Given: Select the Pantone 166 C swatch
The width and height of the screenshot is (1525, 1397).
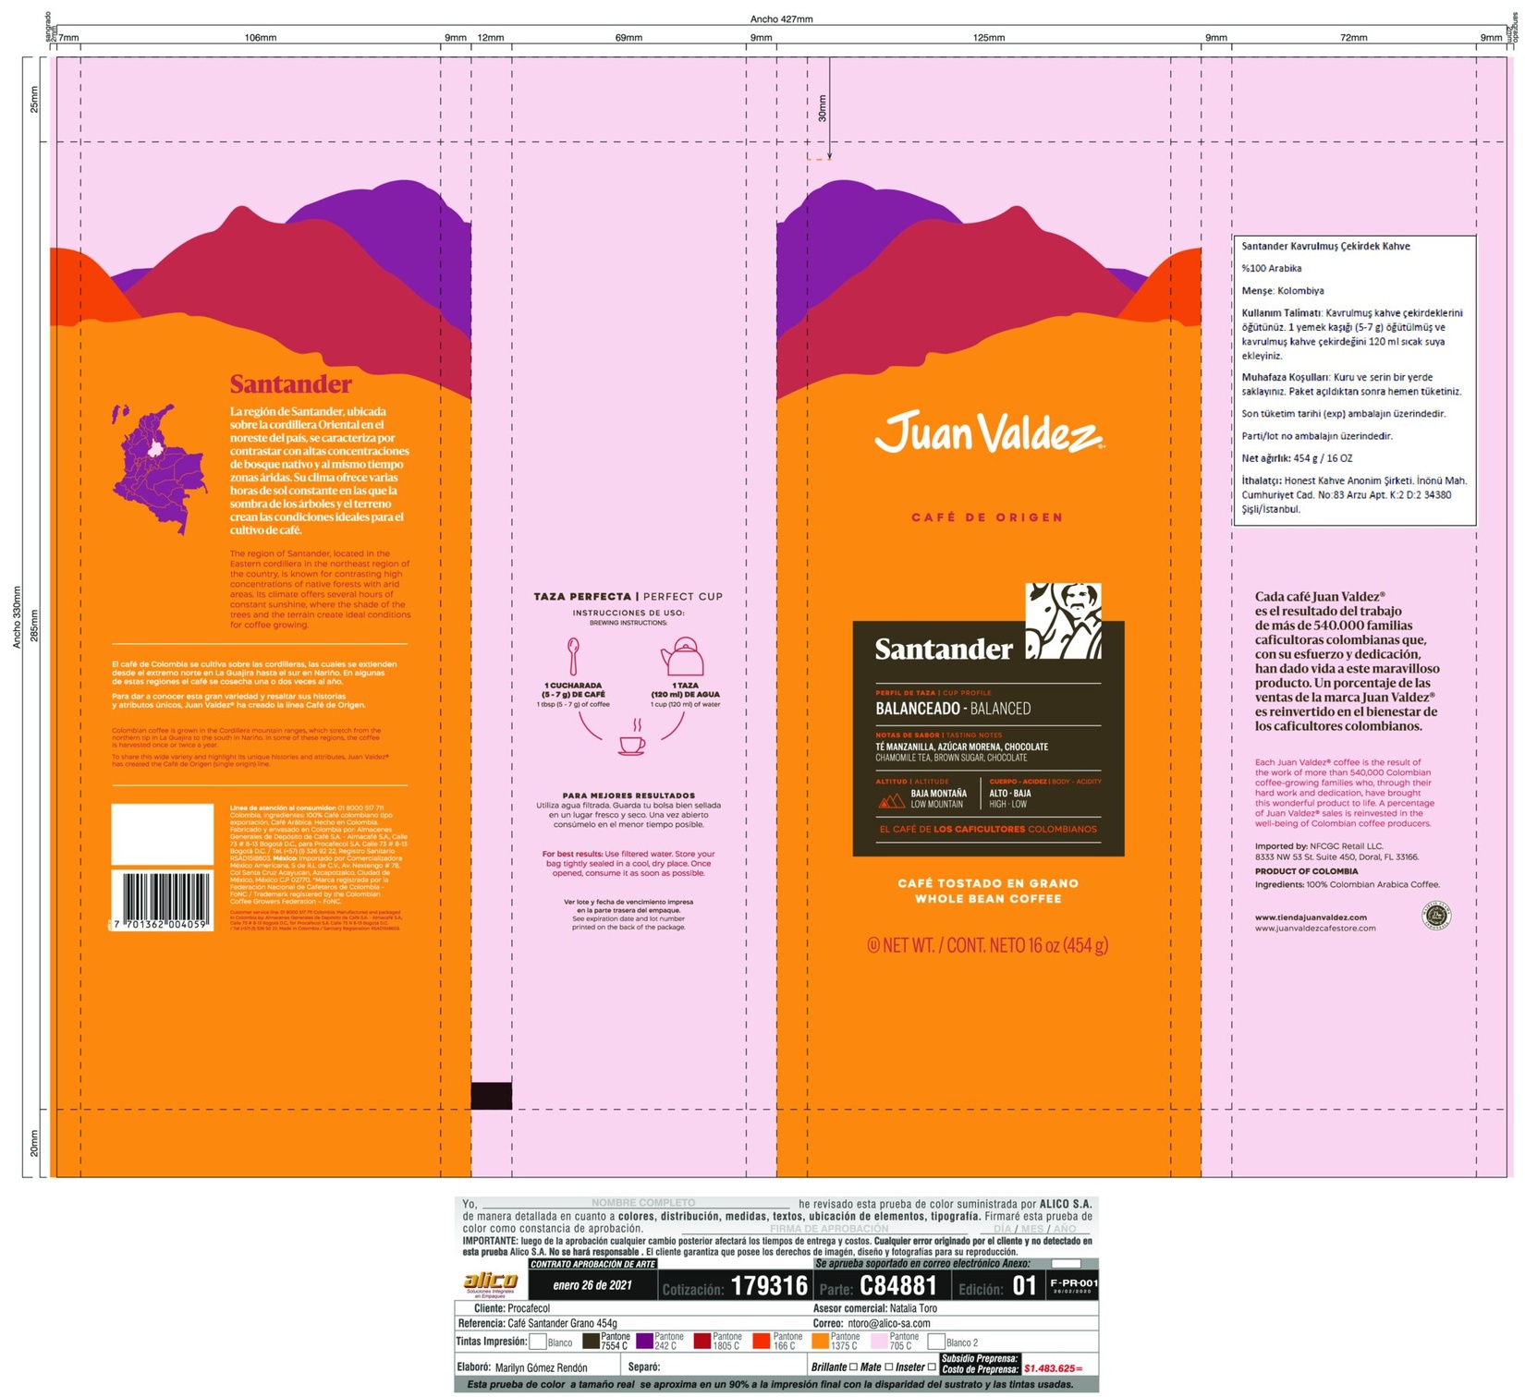Looking at the screenshot, I should [x=762, y=1342].
